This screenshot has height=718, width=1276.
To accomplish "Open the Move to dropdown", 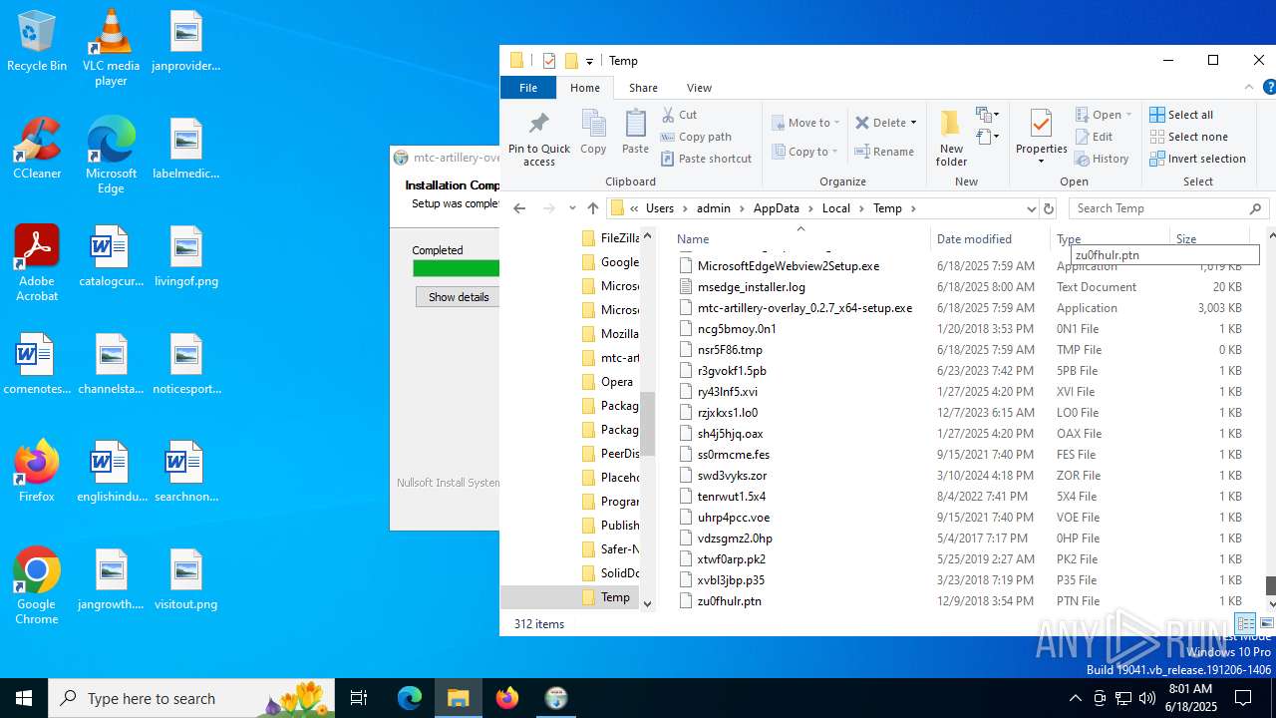I will point(805,123).
